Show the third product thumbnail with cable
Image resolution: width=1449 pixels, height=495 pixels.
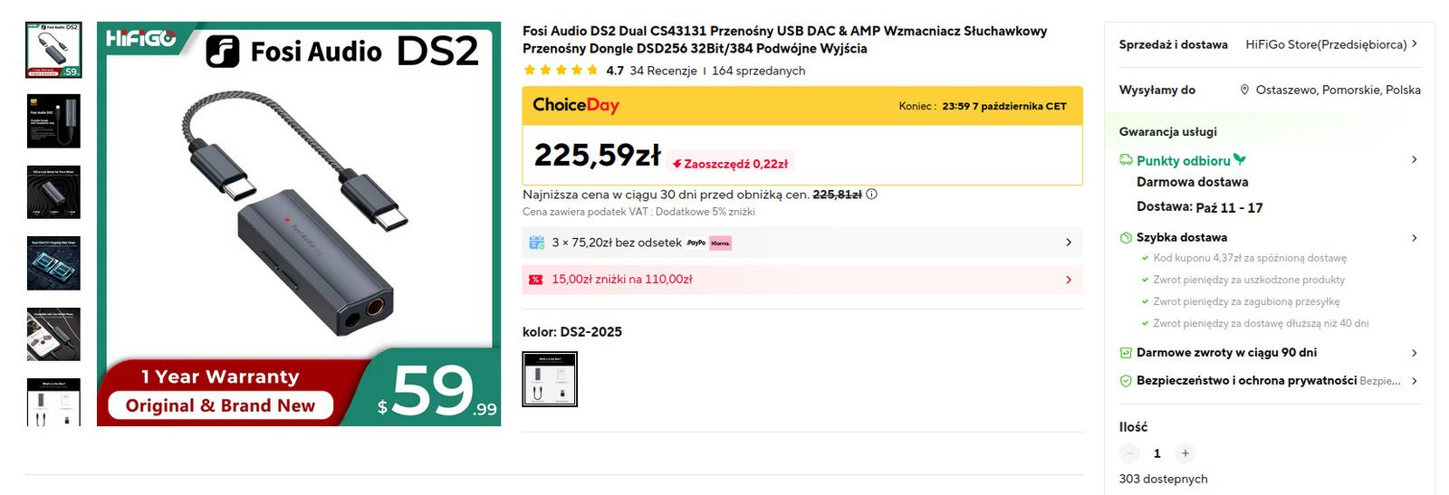[53, 192]
